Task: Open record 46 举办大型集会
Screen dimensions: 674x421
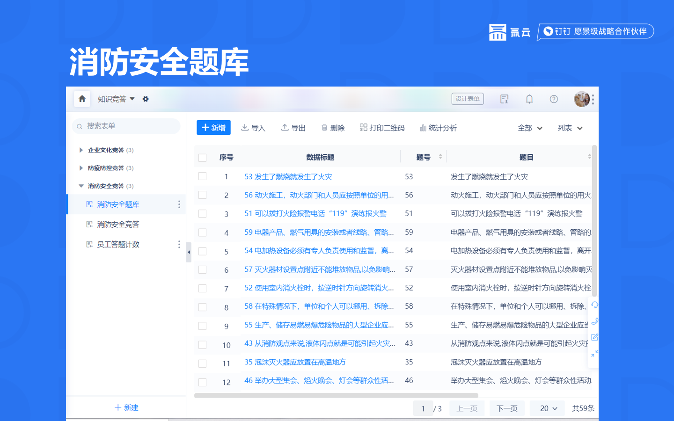Action: coord(319,381)
